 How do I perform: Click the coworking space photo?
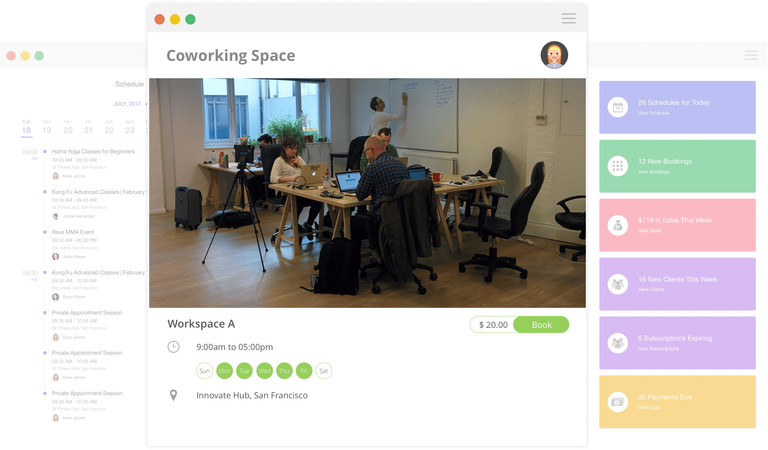click(367, 193)
